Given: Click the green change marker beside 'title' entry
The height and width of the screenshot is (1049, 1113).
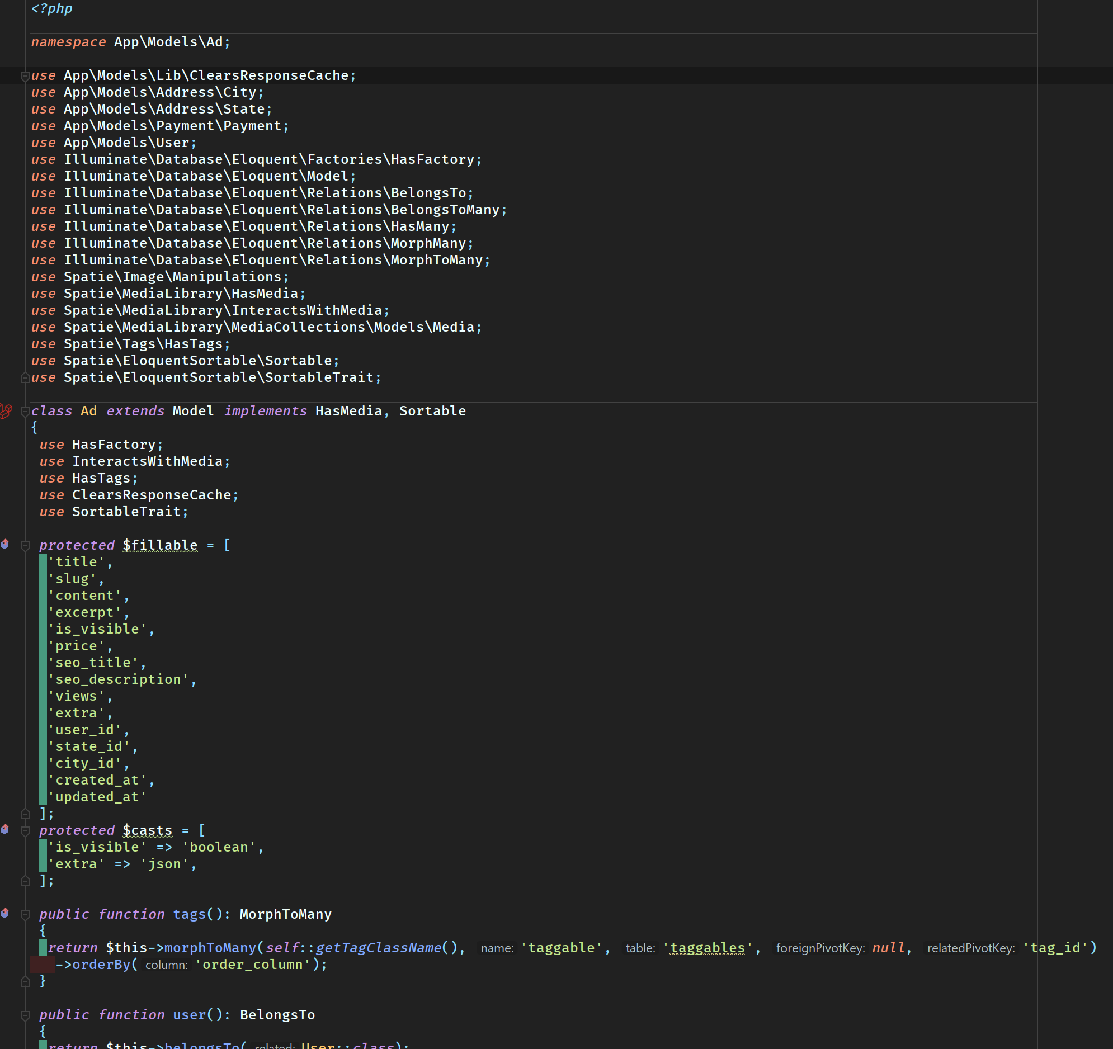Looking at the screenshot, I should tap(44, 561).
